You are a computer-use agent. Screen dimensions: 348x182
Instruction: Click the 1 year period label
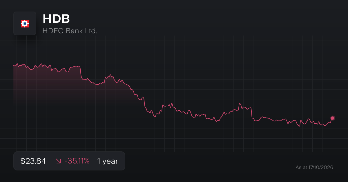108,161
